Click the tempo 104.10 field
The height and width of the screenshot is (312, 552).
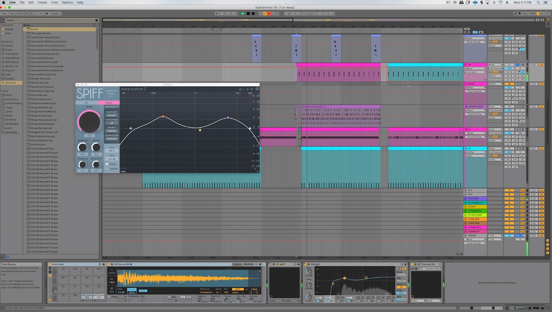click(20, 14)
